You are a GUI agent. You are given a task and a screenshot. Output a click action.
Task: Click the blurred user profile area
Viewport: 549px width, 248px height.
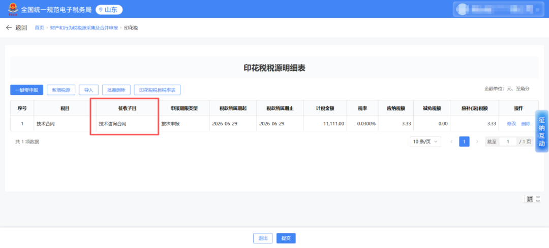(498, 9)
